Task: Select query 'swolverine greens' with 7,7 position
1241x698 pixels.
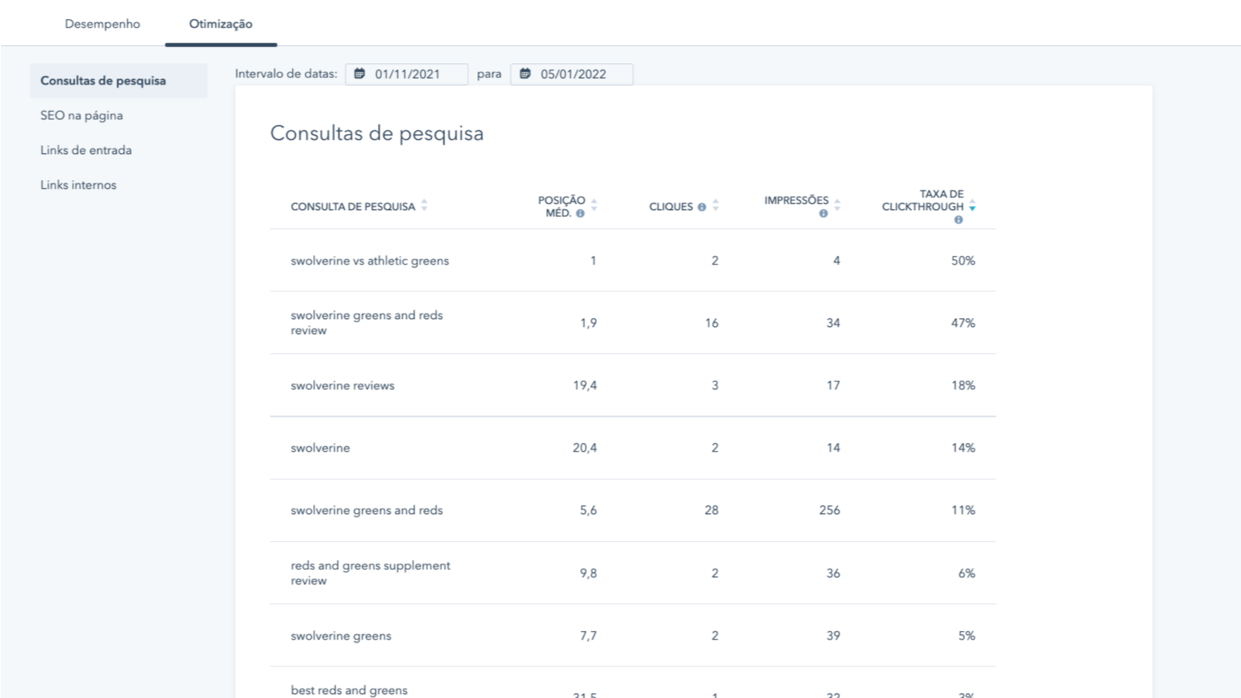Action: coord(340,636)
